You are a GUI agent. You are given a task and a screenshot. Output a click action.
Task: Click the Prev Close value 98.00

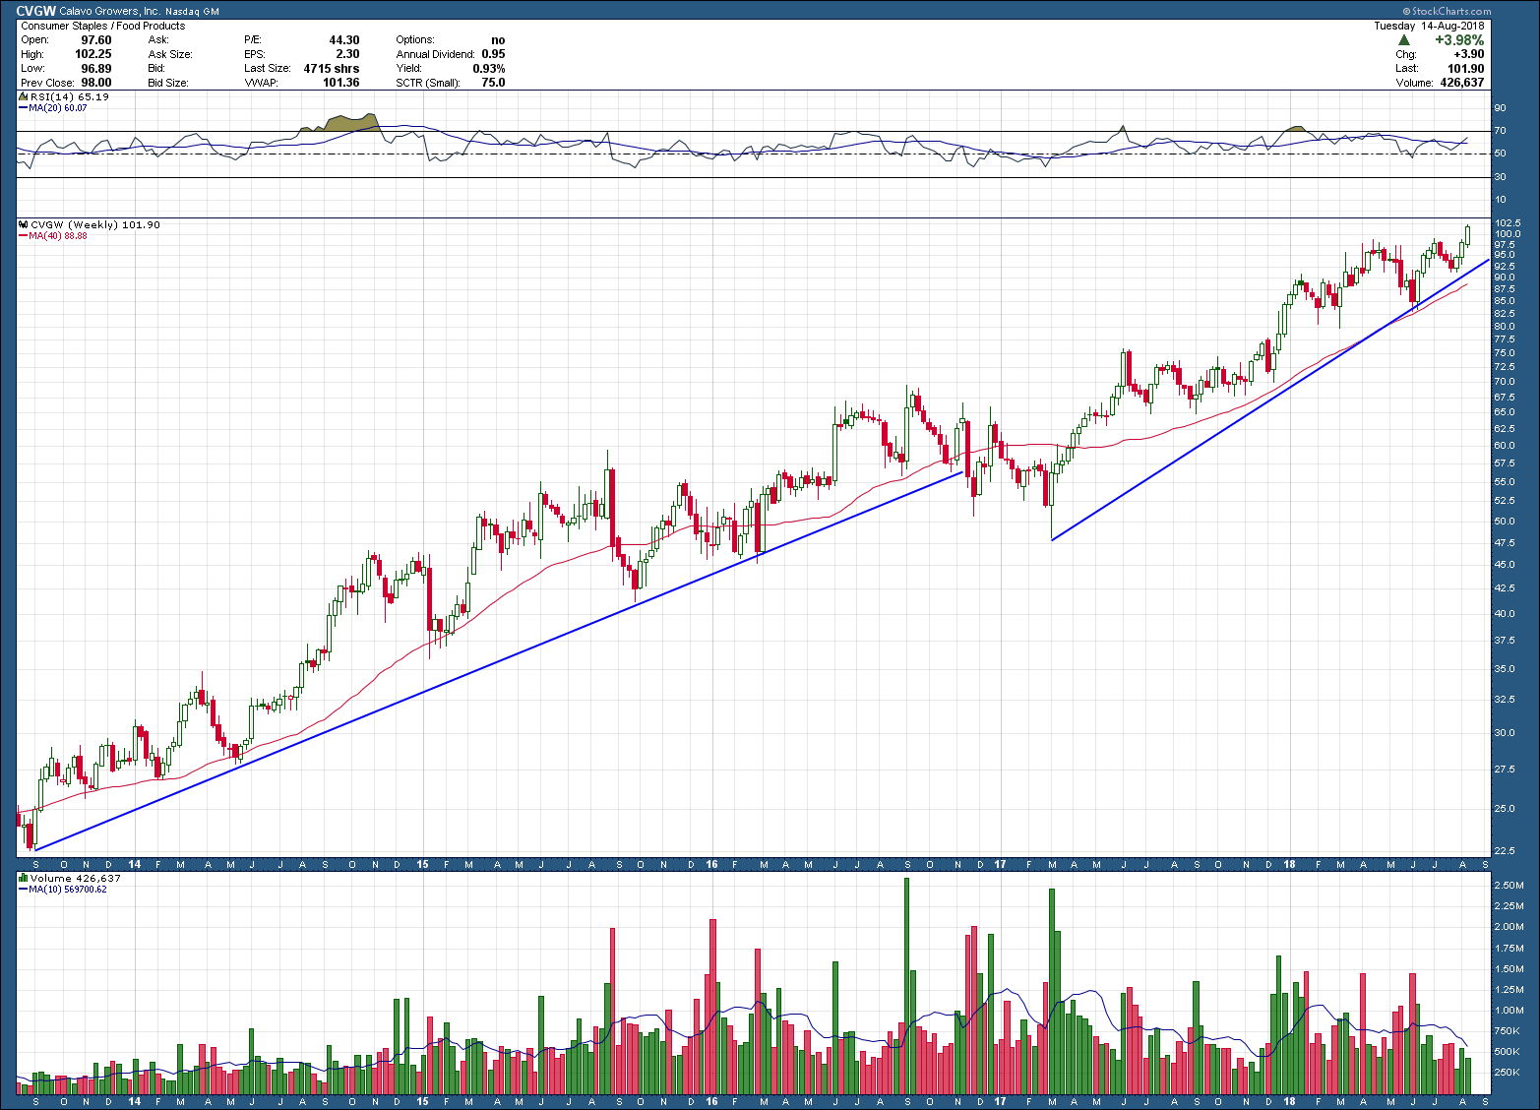pyautogui.click(x=96, y=83)
